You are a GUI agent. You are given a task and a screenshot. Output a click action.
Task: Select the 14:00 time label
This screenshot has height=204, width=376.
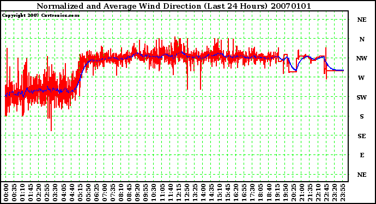click(x=203, y=193)
